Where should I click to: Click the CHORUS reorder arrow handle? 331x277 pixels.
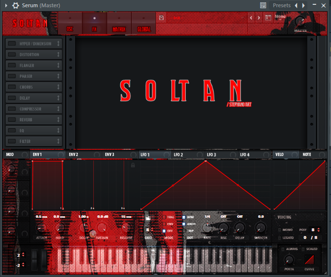point(58,87)
